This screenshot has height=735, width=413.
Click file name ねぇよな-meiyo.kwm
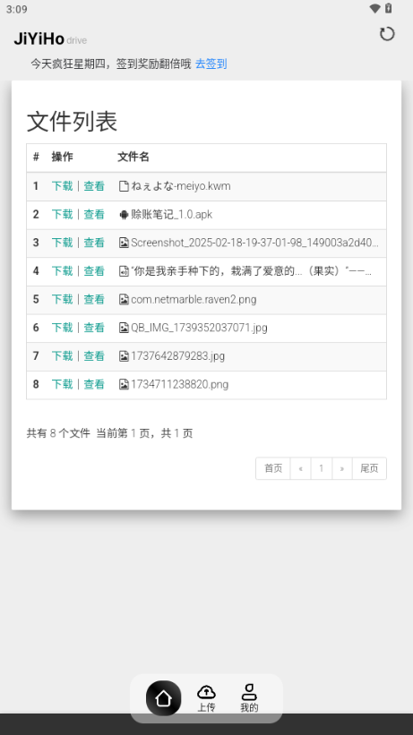[181, 186]
